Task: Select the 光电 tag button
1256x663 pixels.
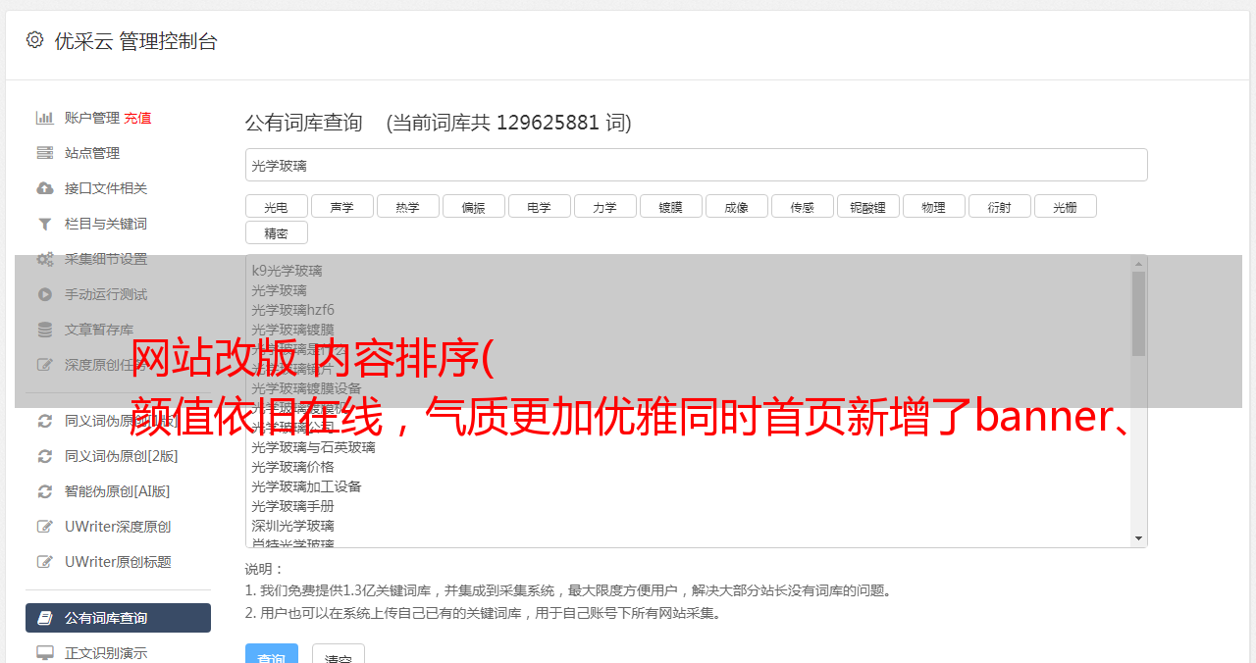Action: pyautogui.click(x=277, y=207)
